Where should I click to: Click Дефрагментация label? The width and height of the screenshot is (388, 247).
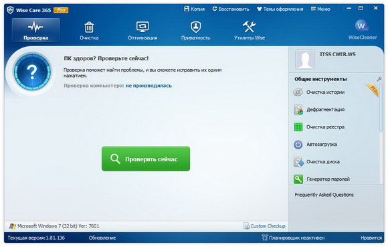coord(325,110)
